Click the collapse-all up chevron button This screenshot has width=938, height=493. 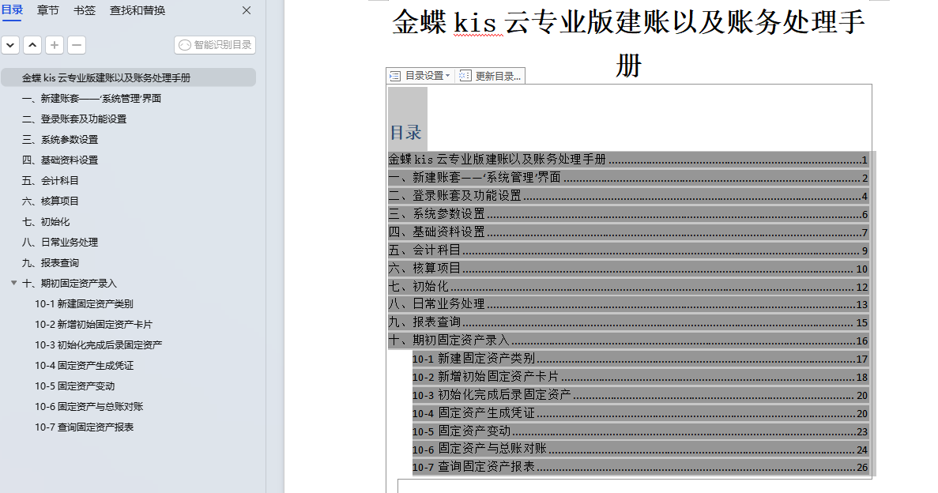click(x=32, y=45)
